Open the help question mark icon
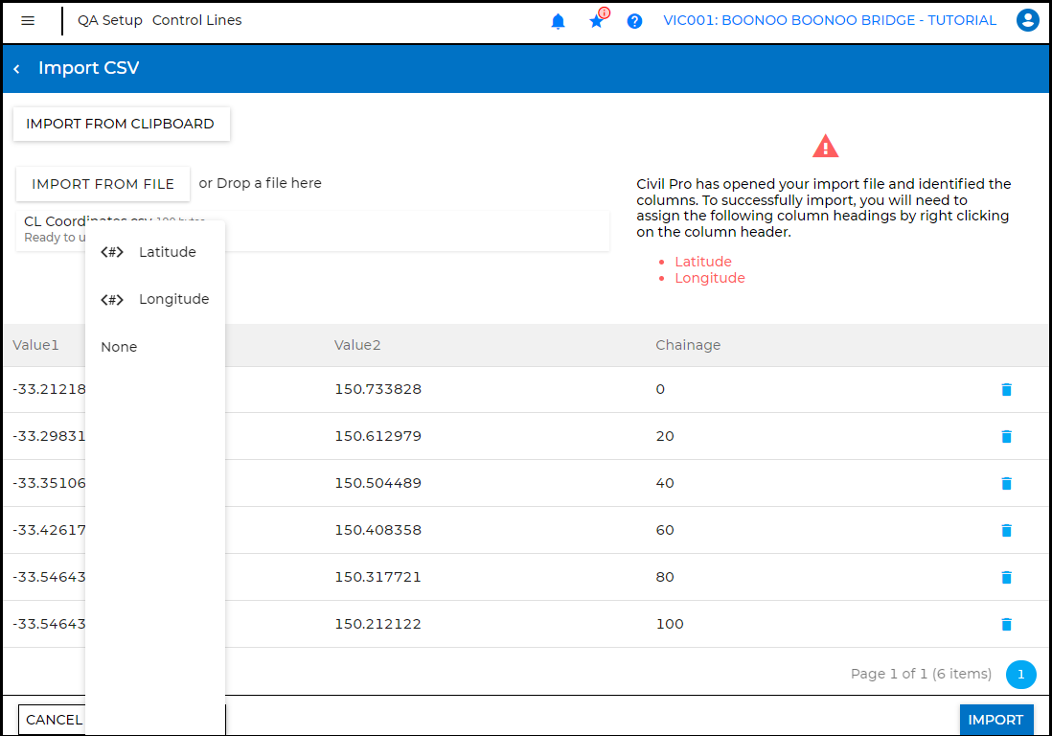1052x736 pixels. click(x=634, y=21)
